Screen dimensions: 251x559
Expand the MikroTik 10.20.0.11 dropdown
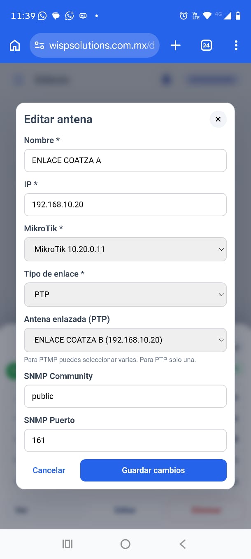(125, 249)
